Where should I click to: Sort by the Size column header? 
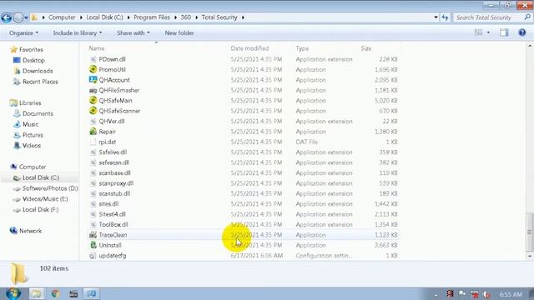(366, 48)
